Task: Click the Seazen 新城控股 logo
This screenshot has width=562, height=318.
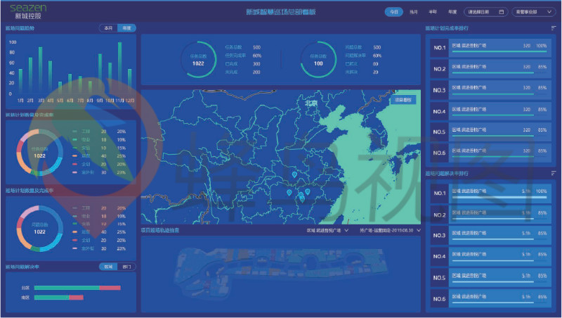Action: click(25, 11)
